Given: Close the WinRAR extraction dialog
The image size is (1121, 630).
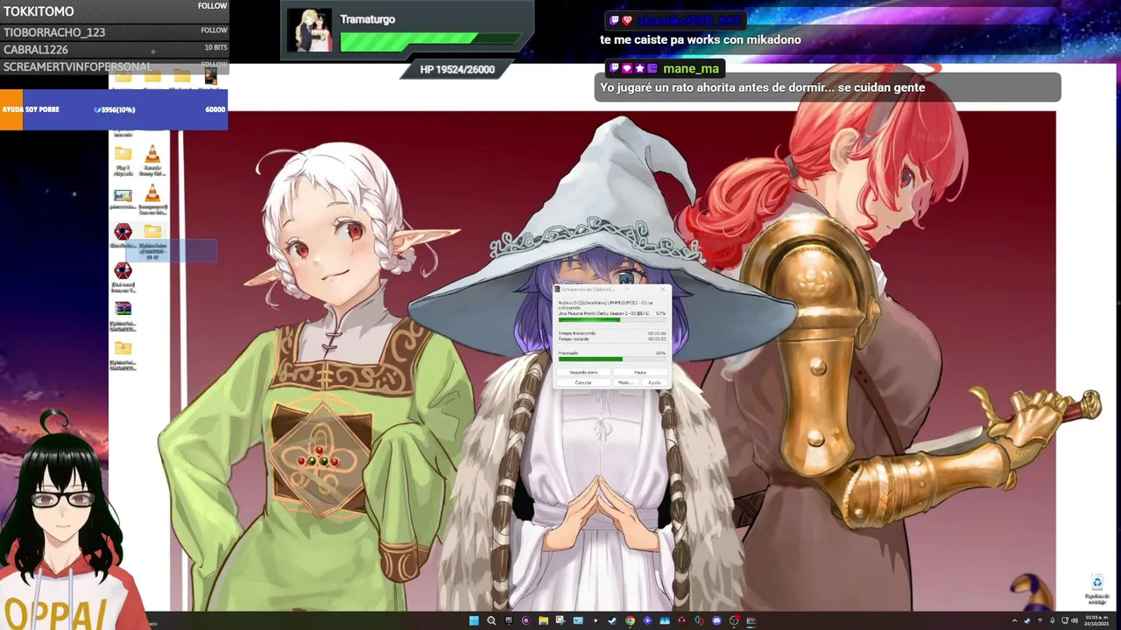Looking at the screenshot, I should 663,290.
